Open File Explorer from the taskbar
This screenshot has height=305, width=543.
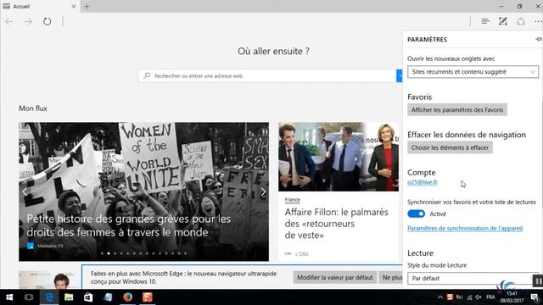pos(69,297)
